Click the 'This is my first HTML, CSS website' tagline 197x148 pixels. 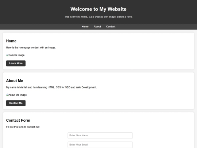coord(98,17)
